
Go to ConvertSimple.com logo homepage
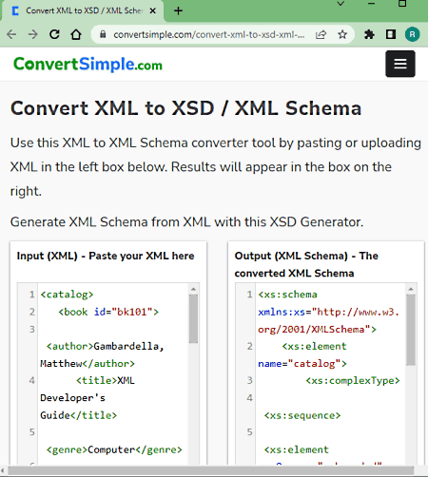(88, 65)
